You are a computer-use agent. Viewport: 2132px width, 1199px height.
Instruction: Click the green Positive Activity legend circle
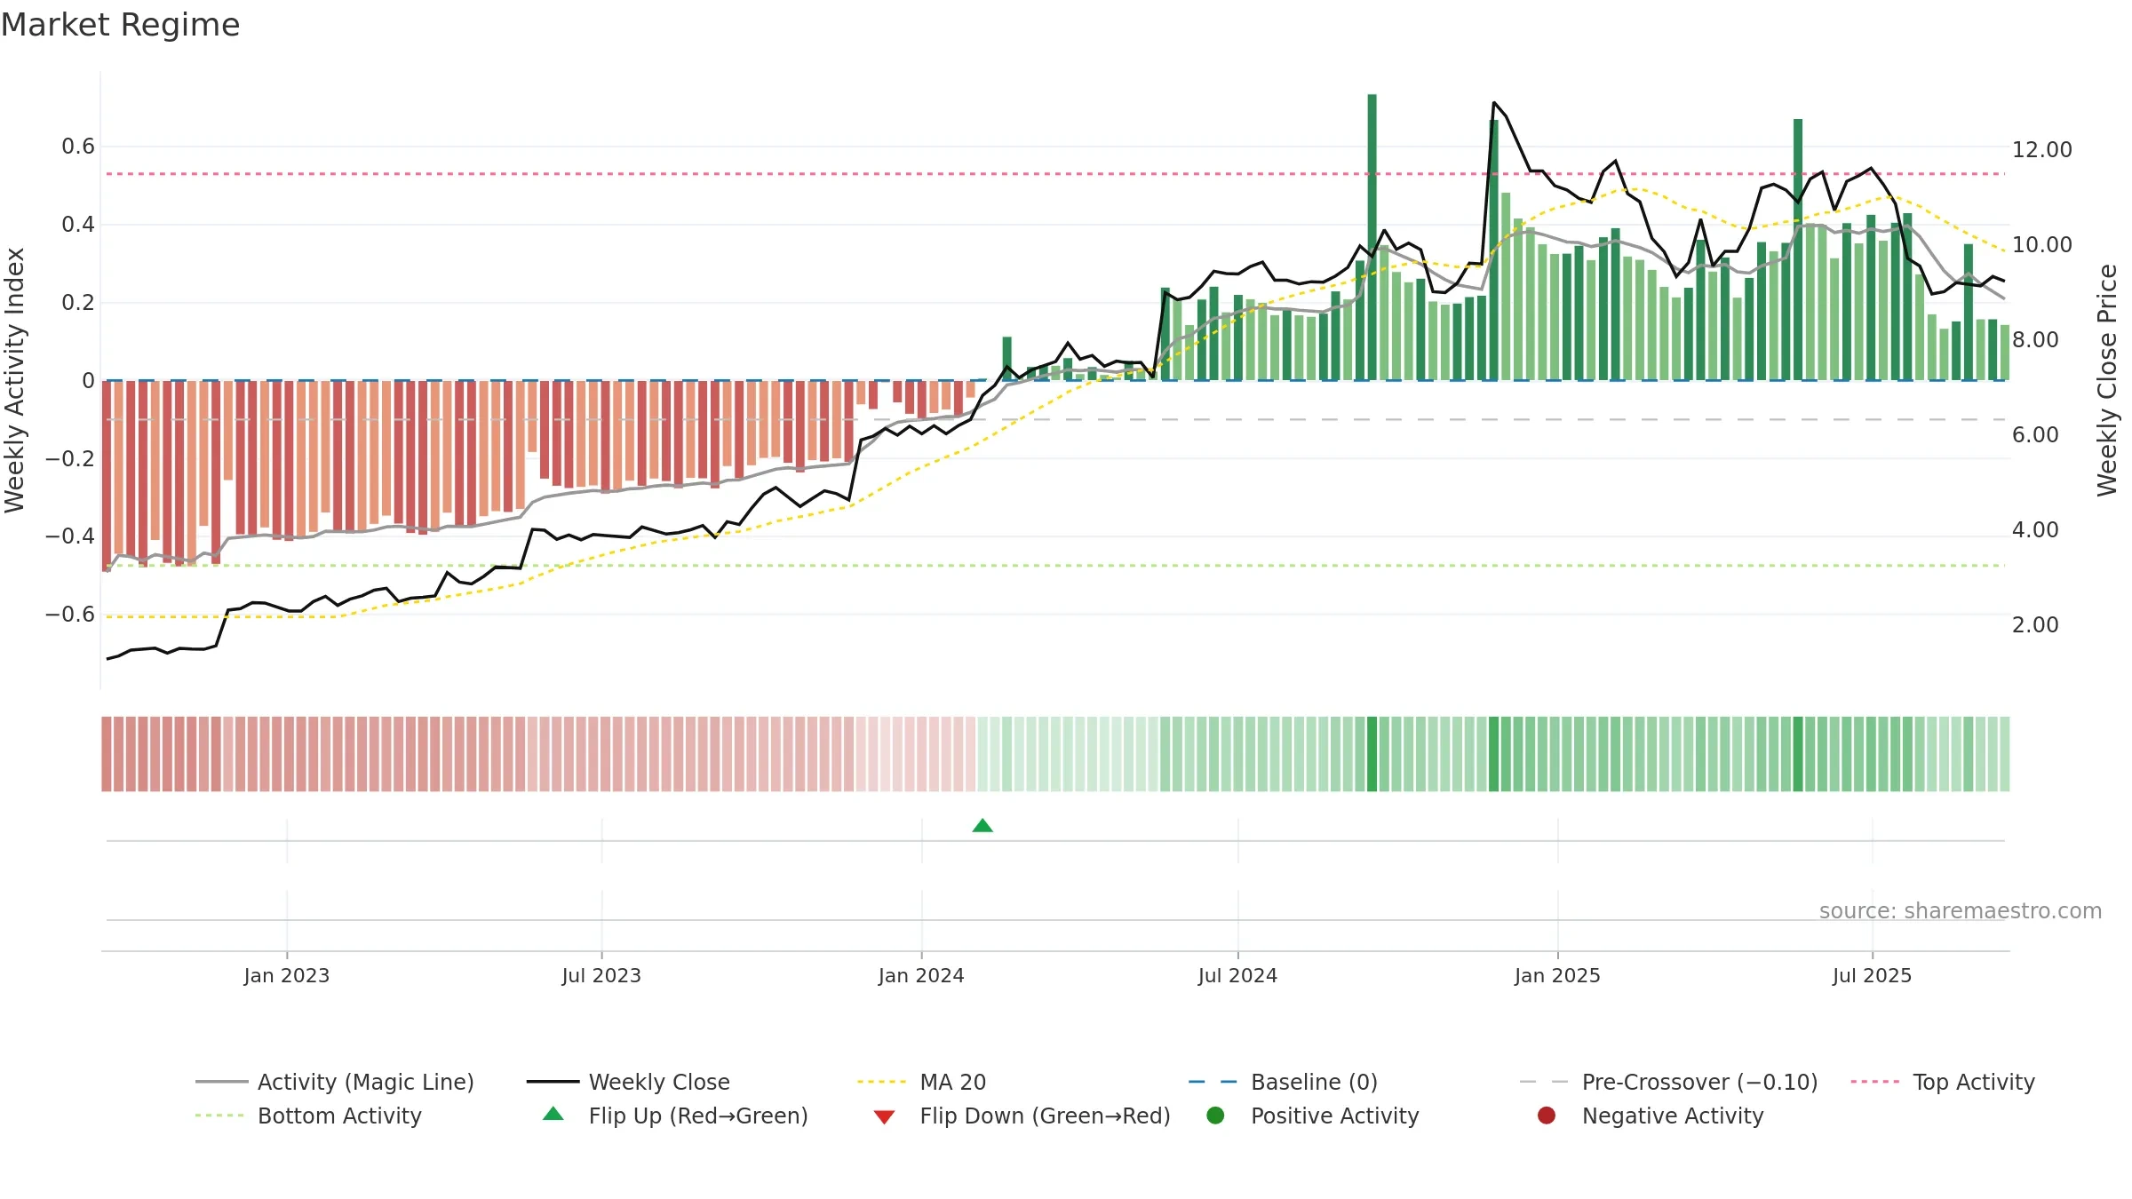(1216, 1116)
